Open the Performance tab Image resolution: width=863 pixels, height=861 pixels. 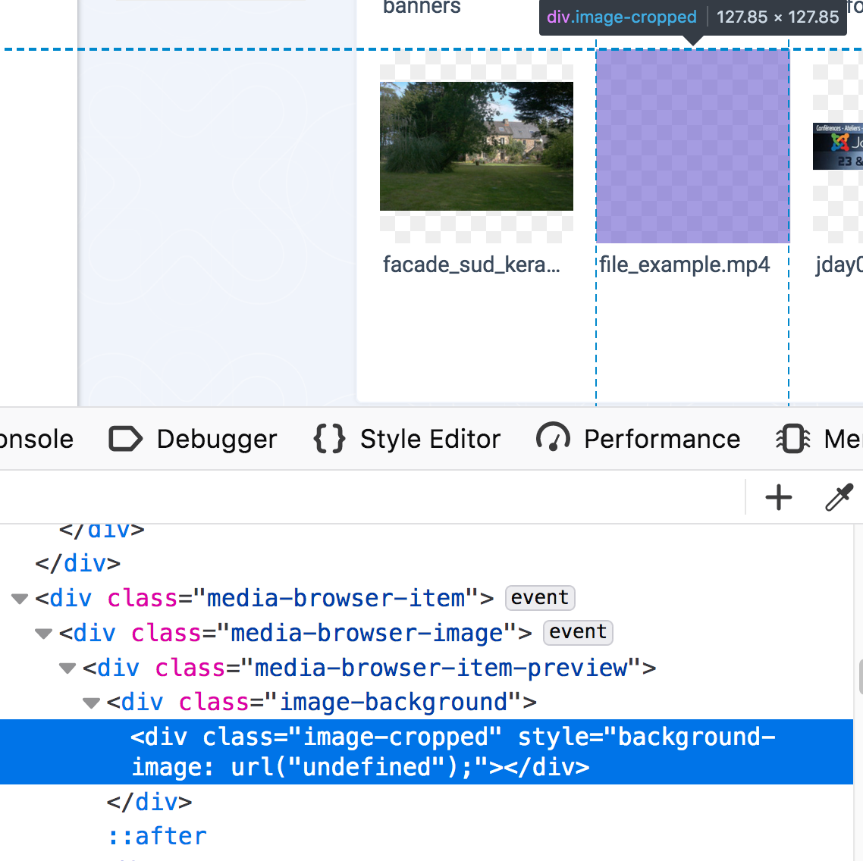point(638,439)
